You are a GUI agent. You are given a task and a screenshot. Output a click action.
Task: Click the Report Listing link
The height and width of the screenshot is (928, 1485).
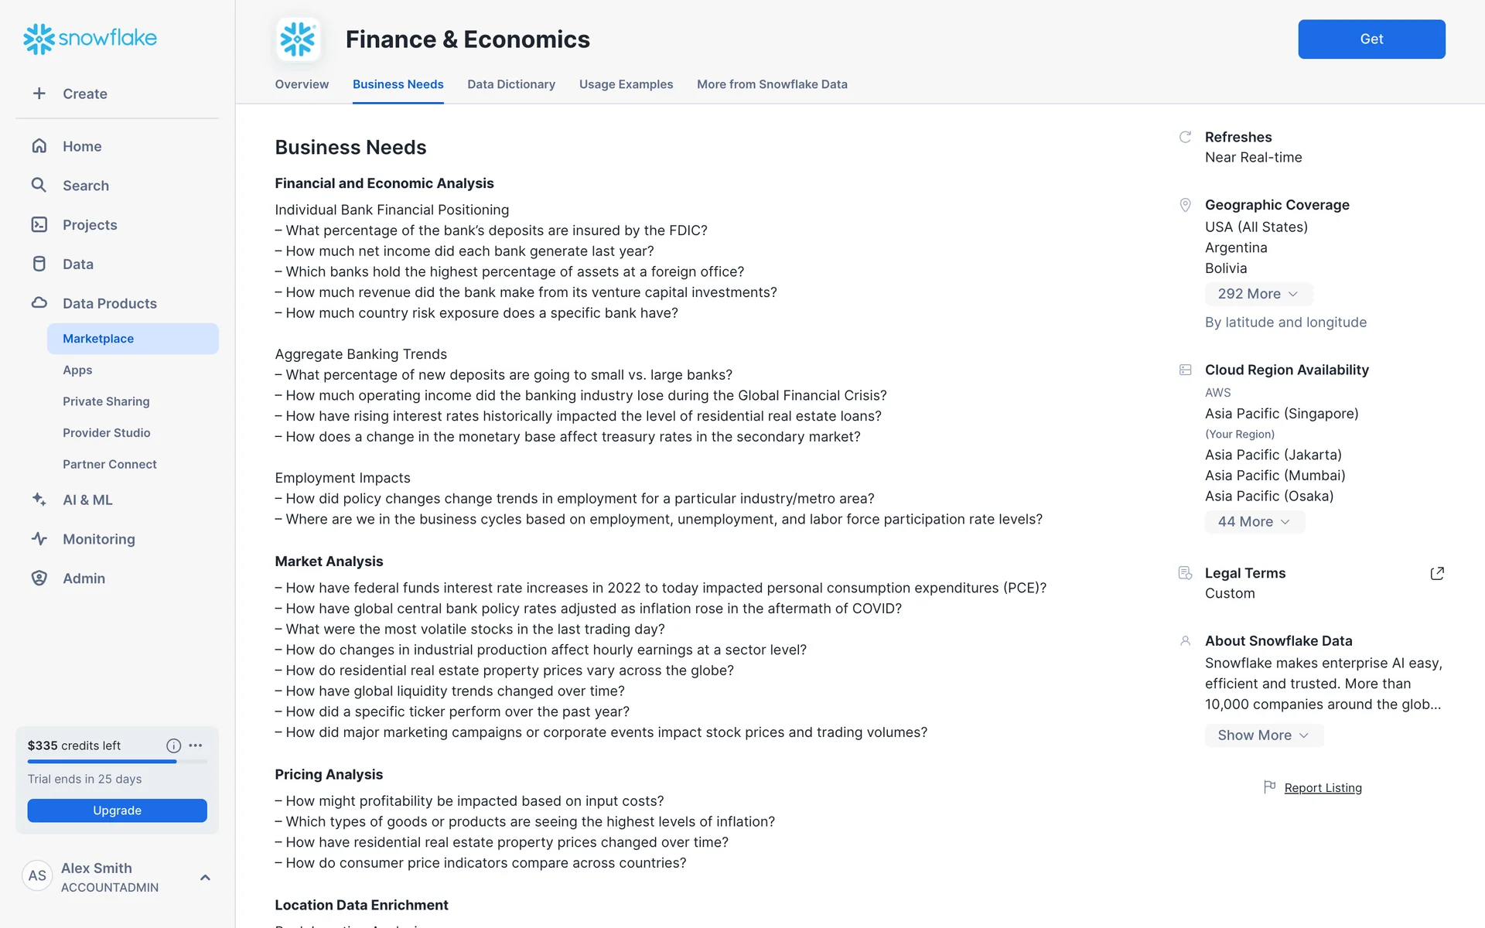coord(1323,788)
